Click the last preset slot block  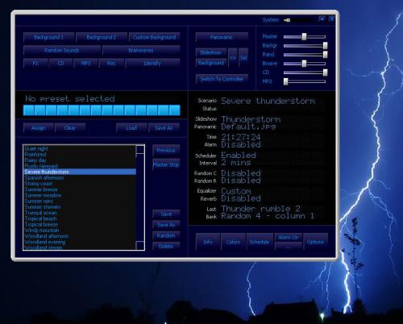point(175,110)
